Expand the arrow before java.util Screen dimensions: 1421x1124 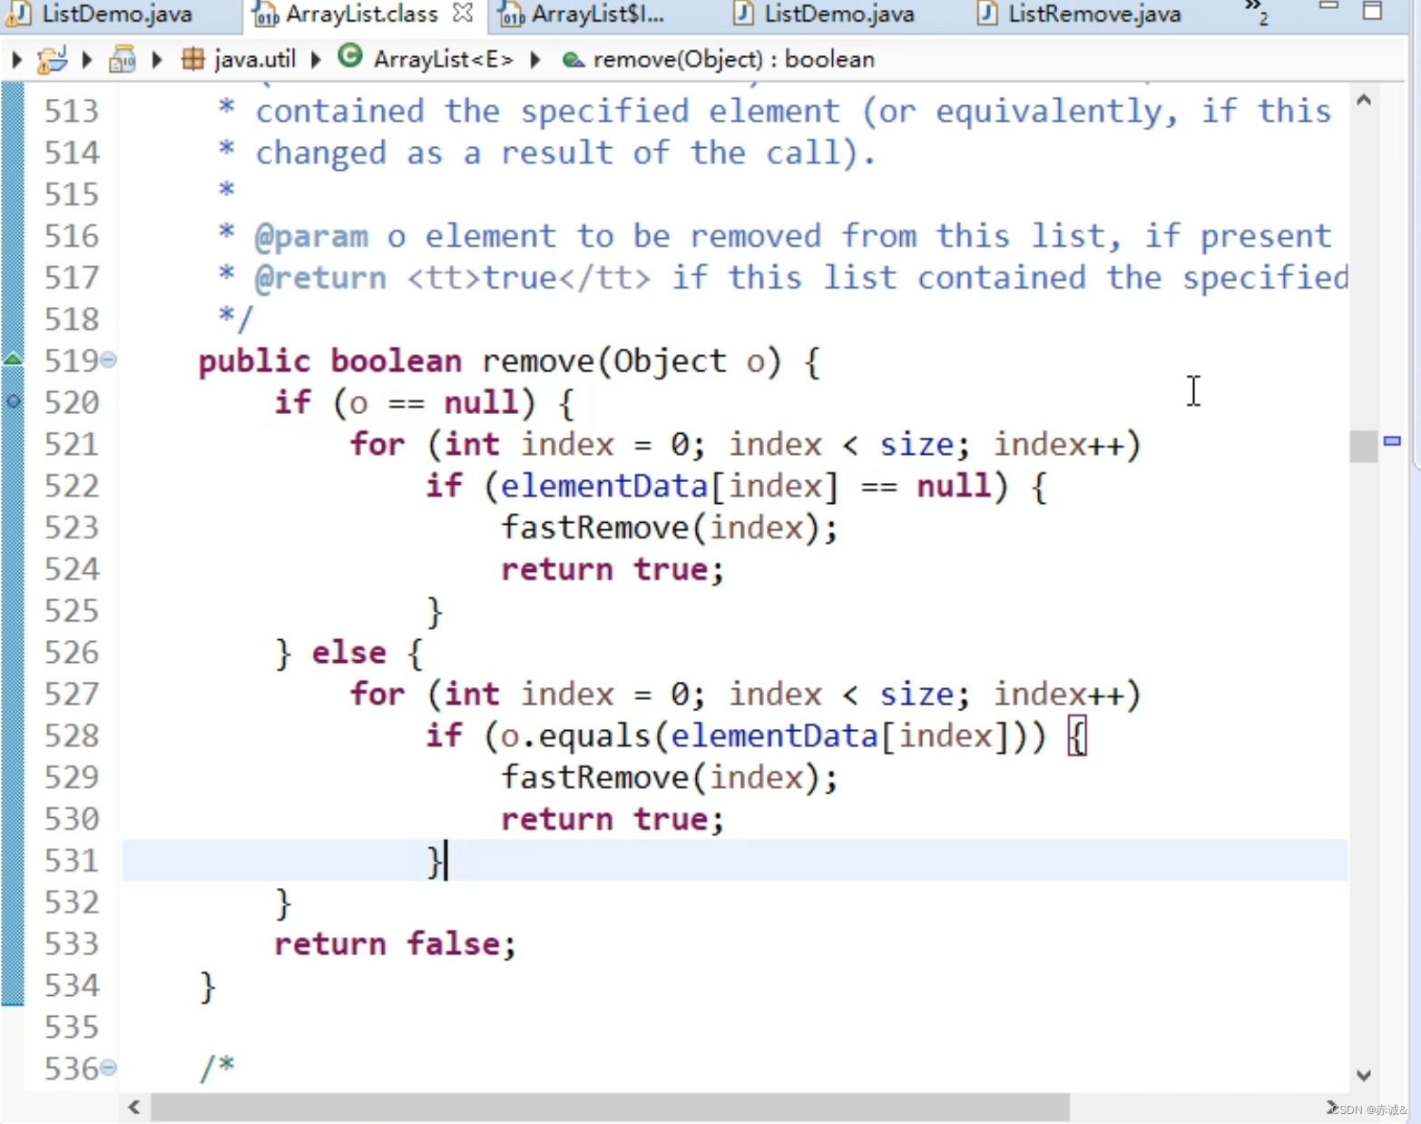[157, 60]
